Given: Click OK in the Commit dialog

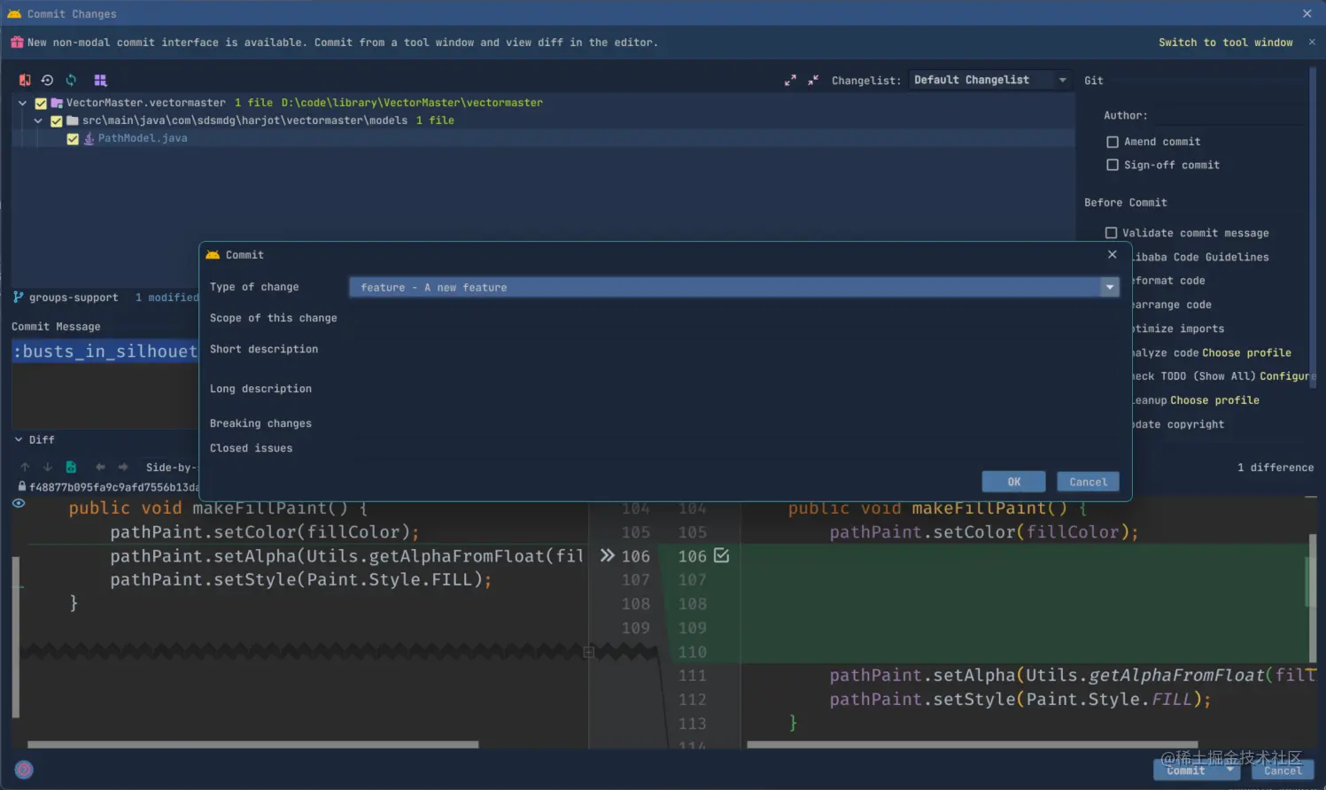Looking at the screenshot, I should 1013,482.
